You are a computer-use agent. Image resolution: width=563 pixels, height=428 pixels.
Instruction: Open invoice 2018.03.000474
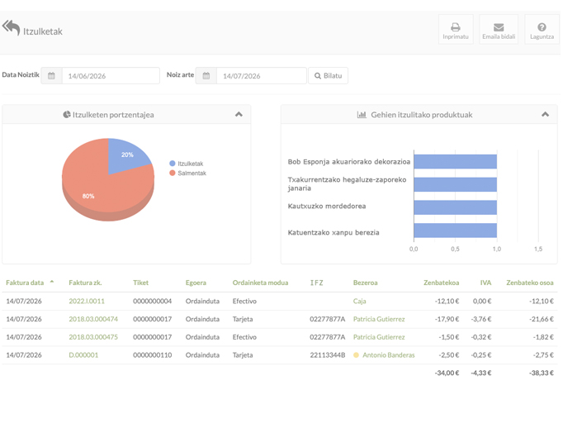tap(93, 319)
